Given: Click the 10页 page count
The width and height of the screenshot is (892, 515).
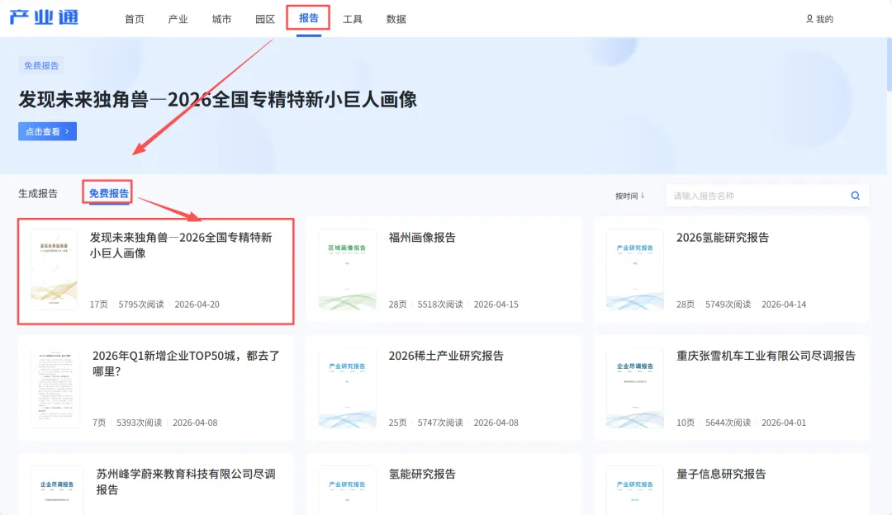Looking at the screenshot, I should pos(686,423).
